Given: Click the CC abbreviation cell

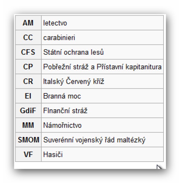Looking at the screenshot, I should (x=28, y=38).
